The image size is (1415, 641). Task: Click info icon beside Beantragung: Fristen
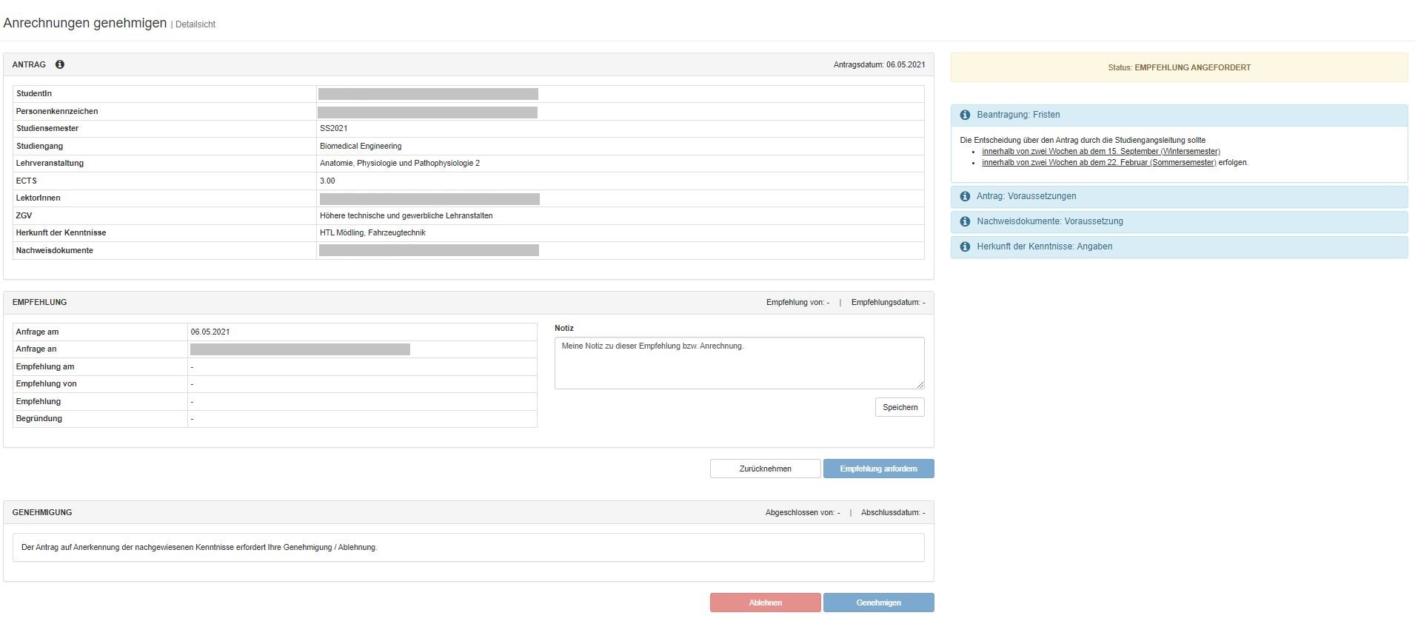pyautogui.click(x=965, y=115)
